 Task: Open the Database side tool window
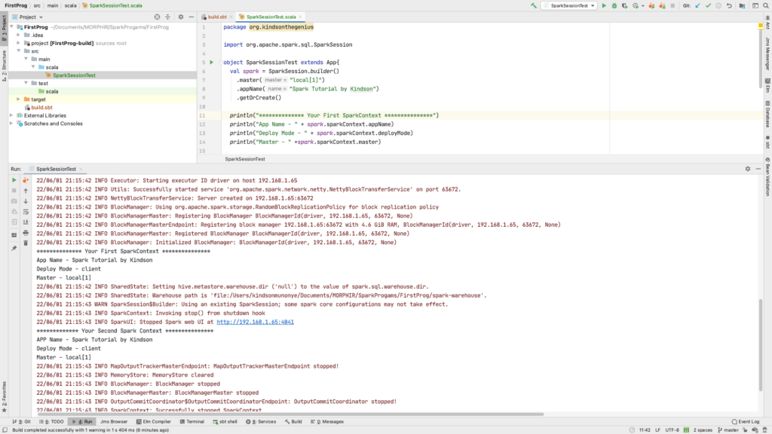pos(767,115)
